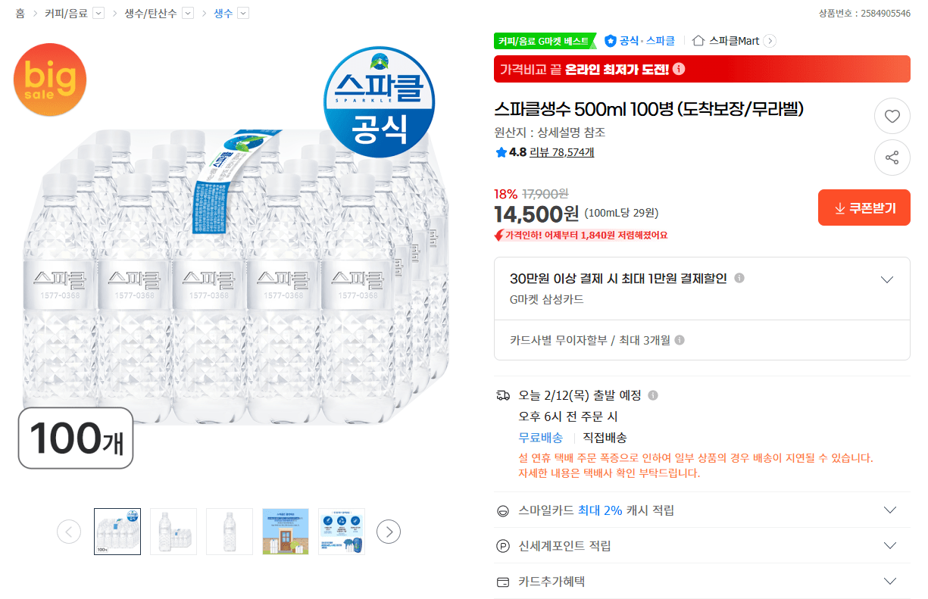Click info icon next to 출발 예정 date
This screenshot has height=599, width=928.
pos(654,395)
